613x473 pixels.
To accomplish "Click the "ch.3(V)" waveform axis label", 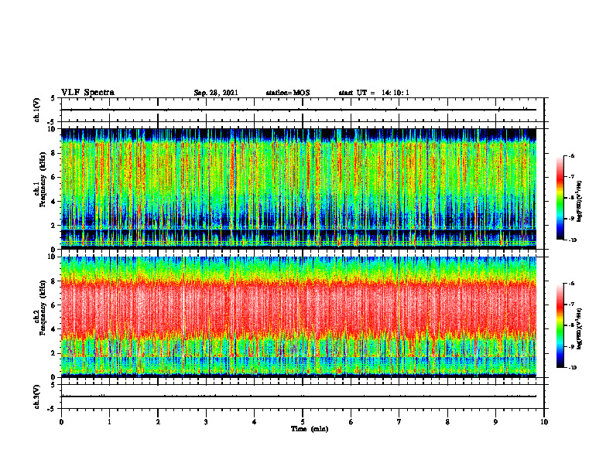I will click(x=36, y=397).
